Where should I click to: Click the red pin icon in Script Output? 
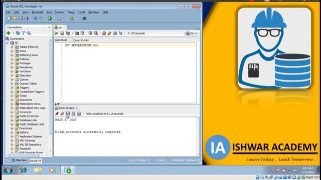tap(57, 113)
